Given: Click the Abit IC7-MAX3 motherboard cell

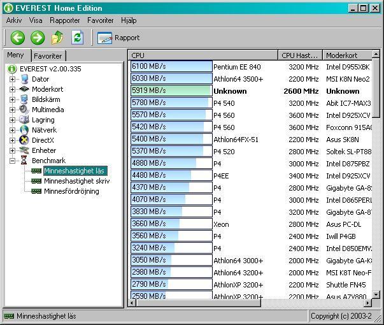Looking at the screenshot, I should click(348, 103).
